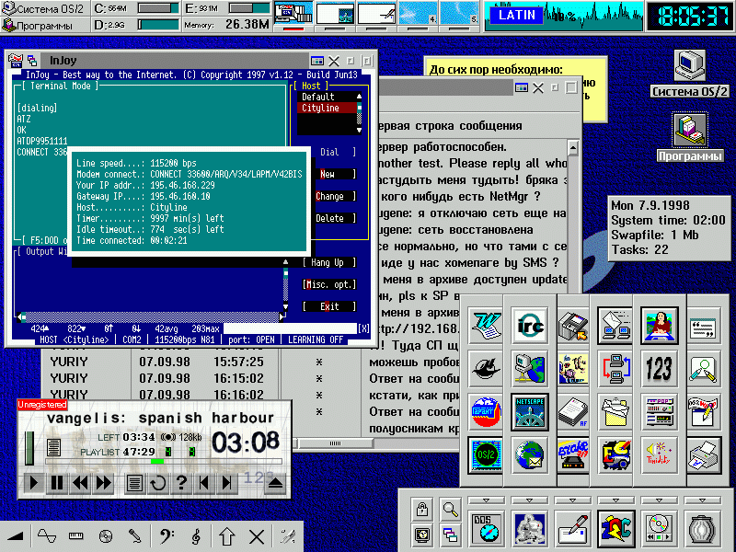Open the Netscape browser icon
Screen dimensions: 736x552
(530, 412)
